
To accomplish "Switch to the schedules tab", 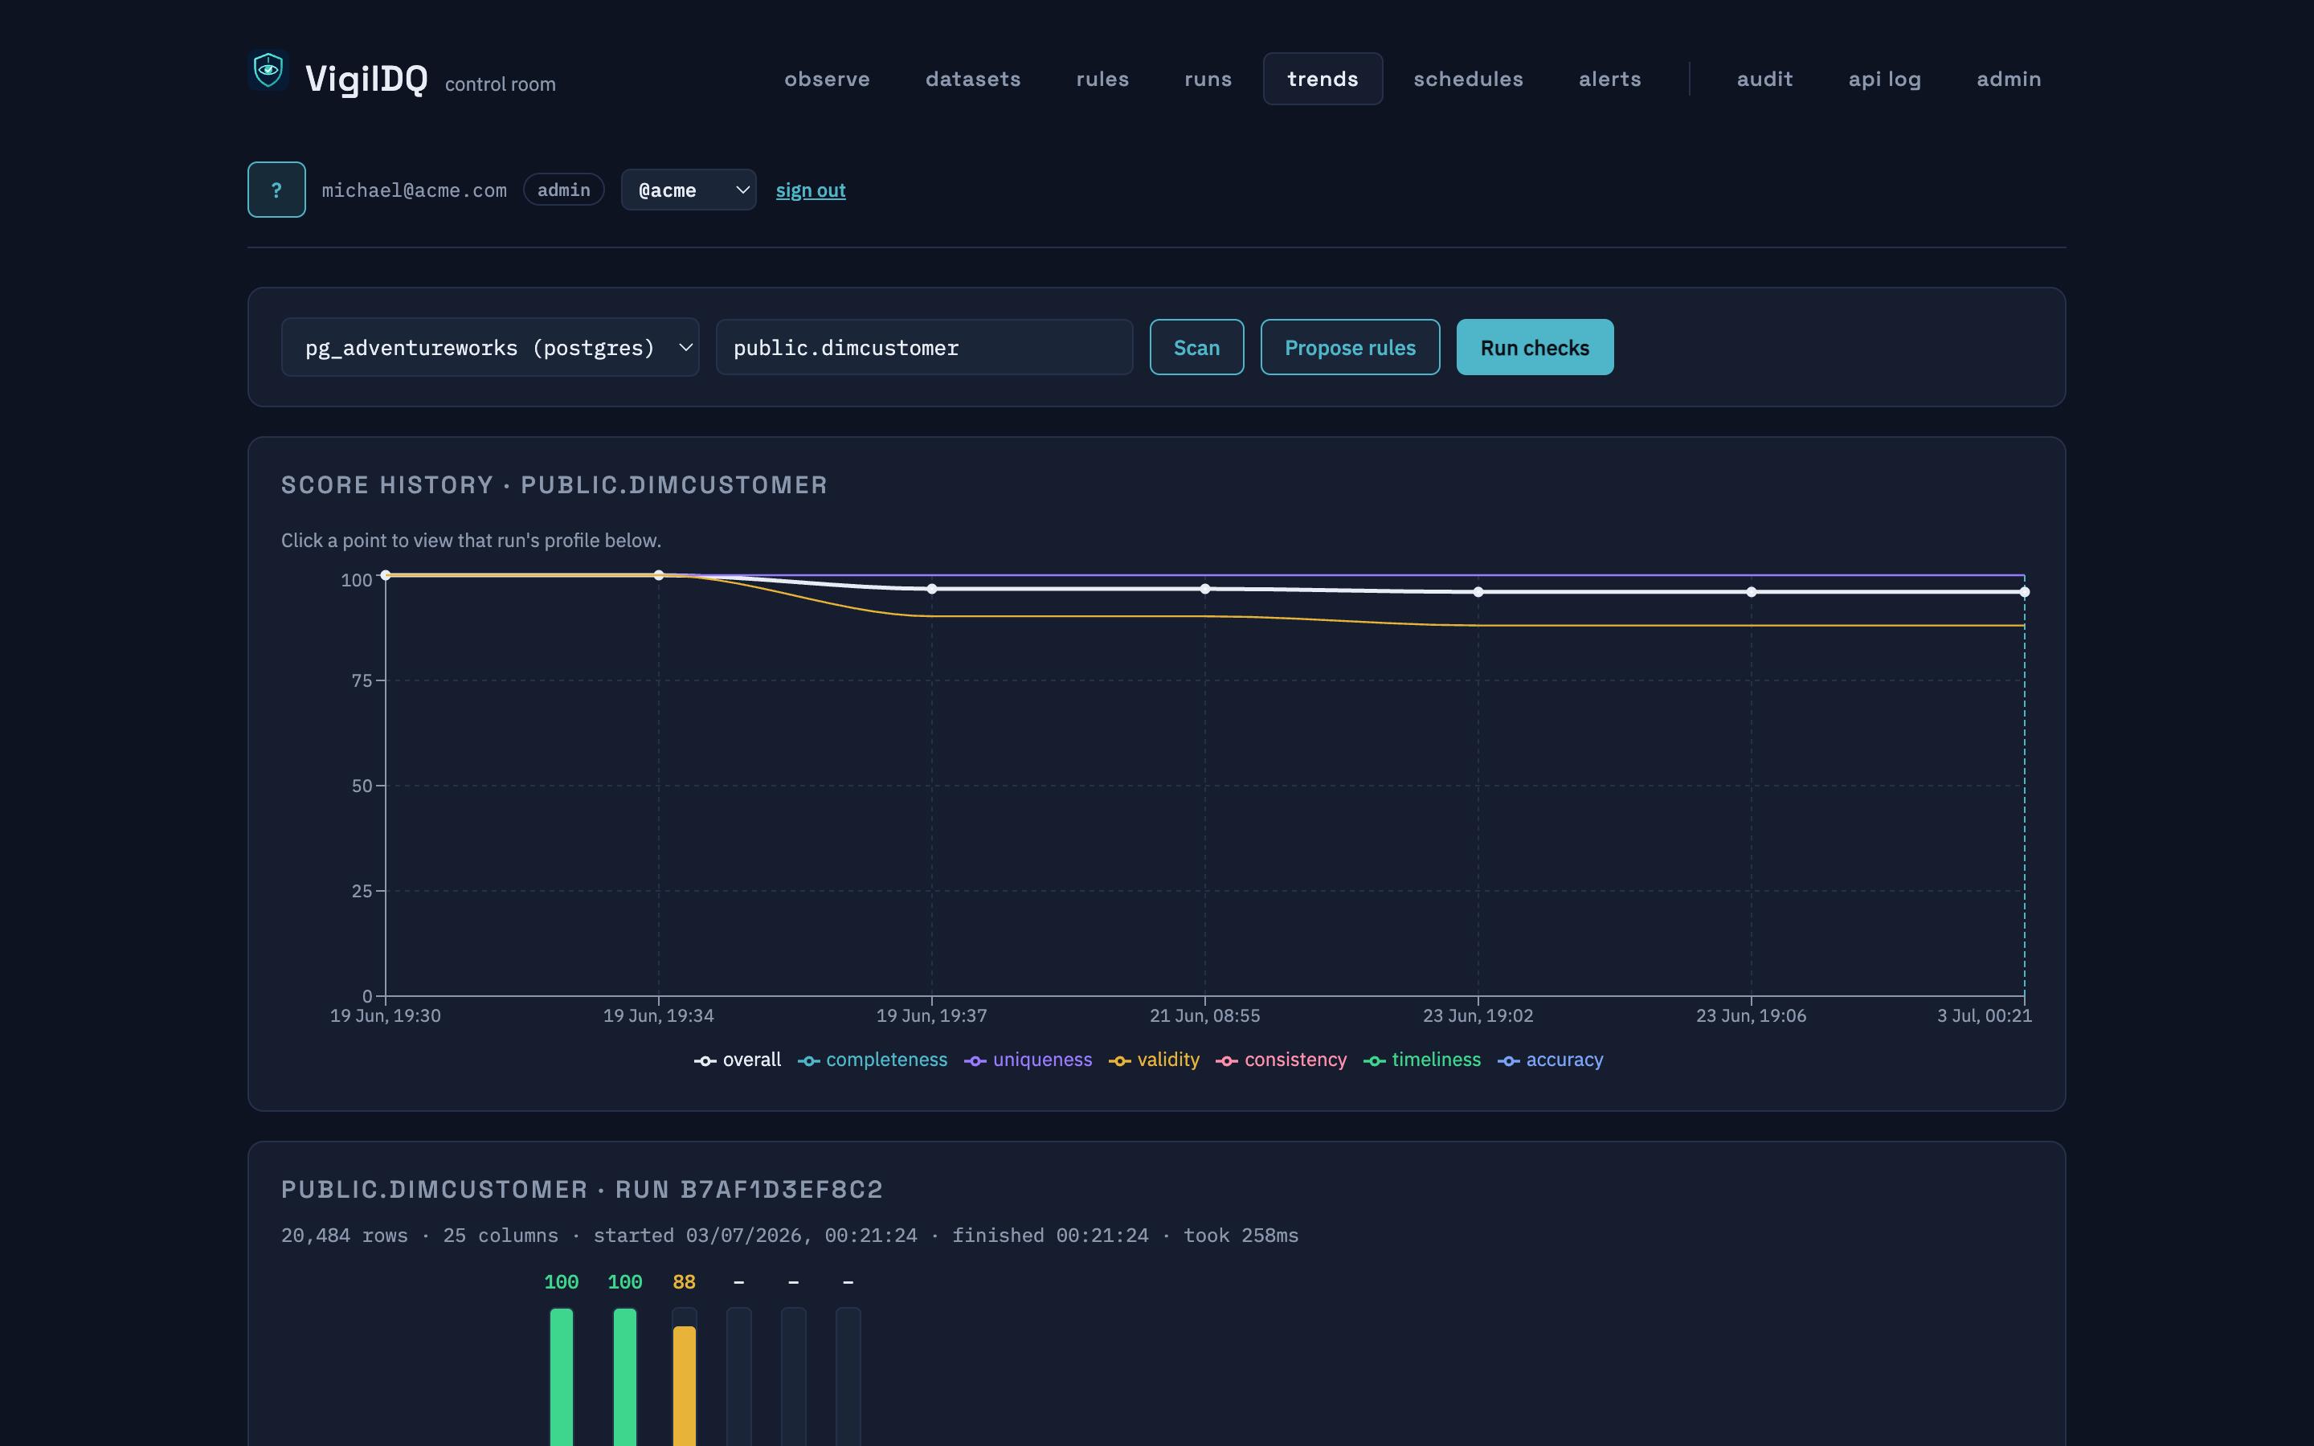I will tap(1468, 79).
